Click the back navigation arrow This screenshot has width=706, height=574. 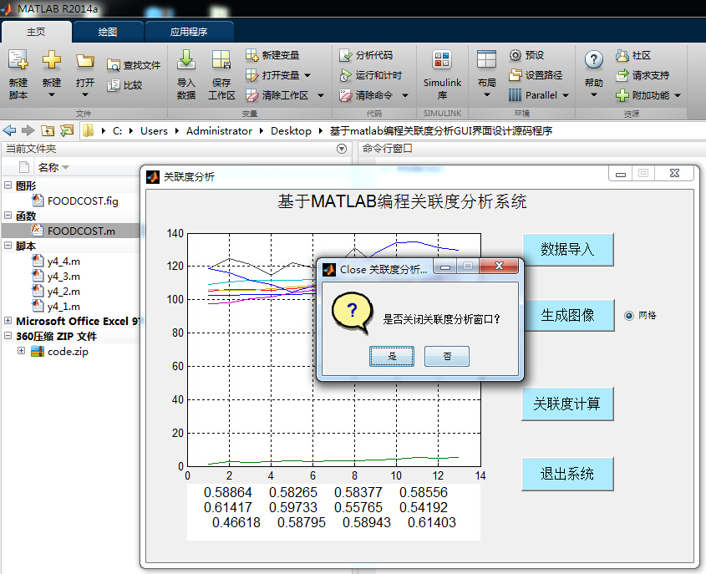pyautogui.click(x=9, y=130)
